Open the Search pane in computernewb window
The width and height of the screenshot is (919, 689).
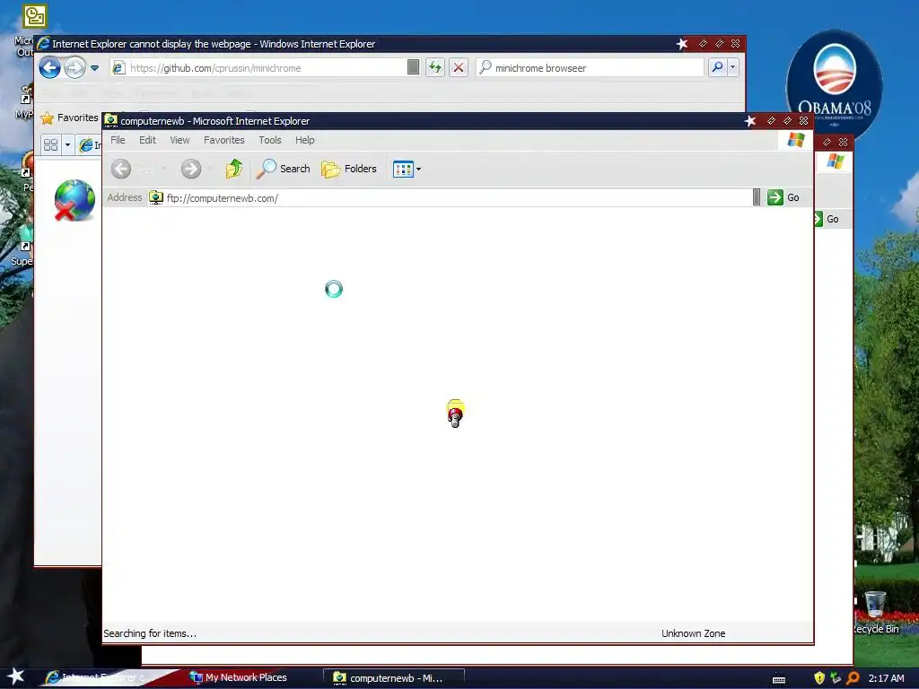point(283,169)
